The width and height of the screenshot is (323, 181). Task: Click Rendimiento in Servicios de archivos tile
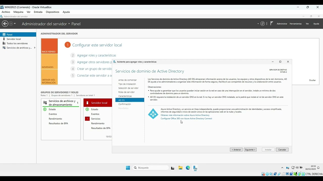(55, 119)
